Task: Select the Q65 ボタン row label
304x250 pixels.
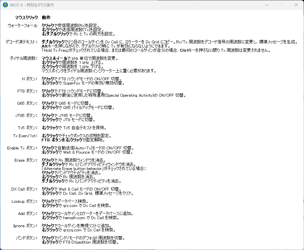Action: click(27, 103)
